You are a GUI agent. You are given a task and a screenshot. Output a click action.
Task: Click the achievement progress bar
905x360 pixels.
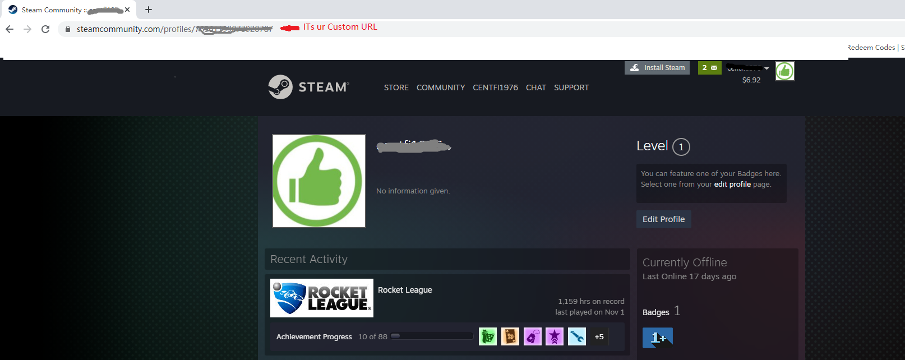tap(432, 336)
